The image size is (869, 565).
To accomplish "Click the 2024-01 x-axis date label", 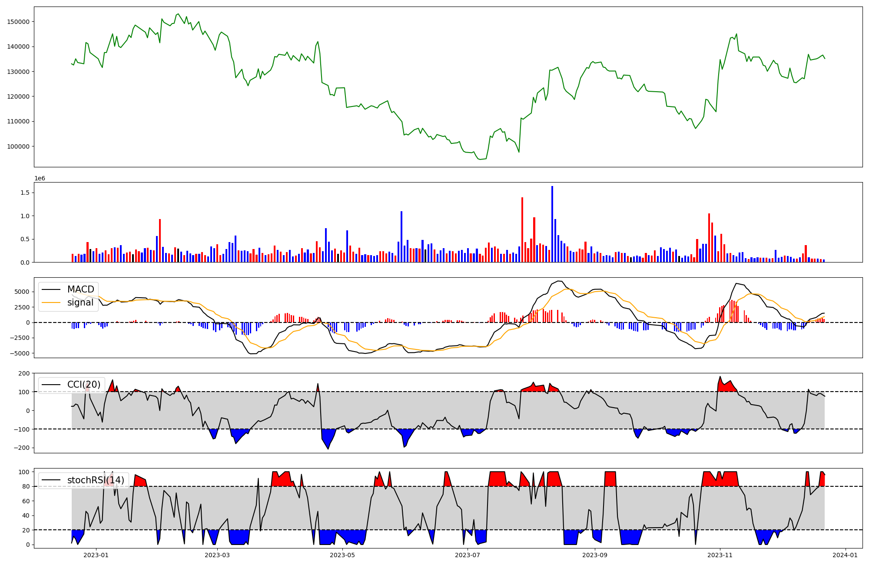I will (x=845, y=555).
